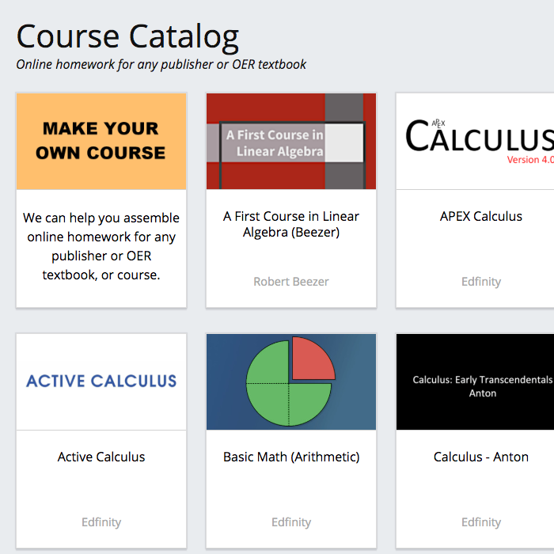Select the Basic Math (Arithmetic) title

click(x=291, y=457)
